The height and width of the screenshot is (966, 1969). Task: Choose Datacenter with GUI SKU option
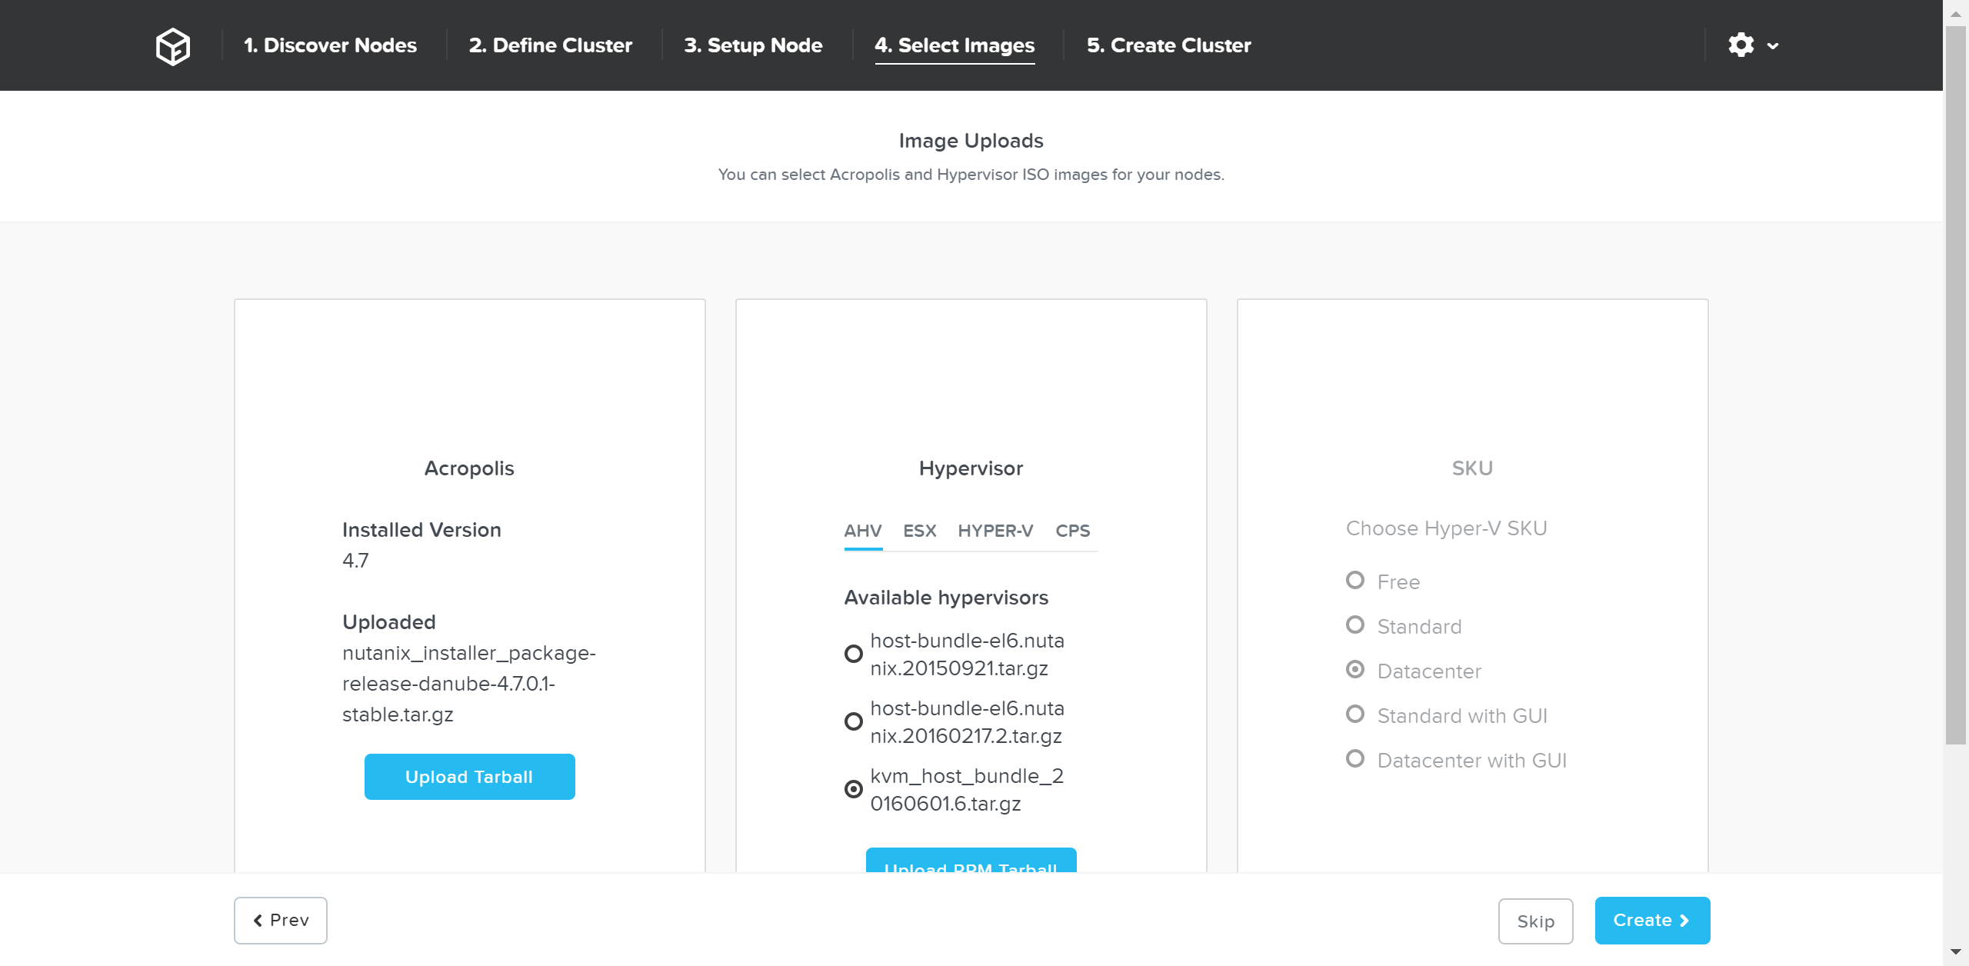click(1355, 759)
